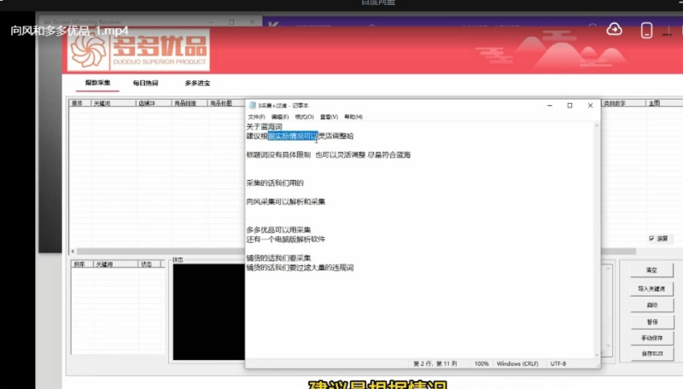Click the mobile phone icon at top right

(646, 30)
